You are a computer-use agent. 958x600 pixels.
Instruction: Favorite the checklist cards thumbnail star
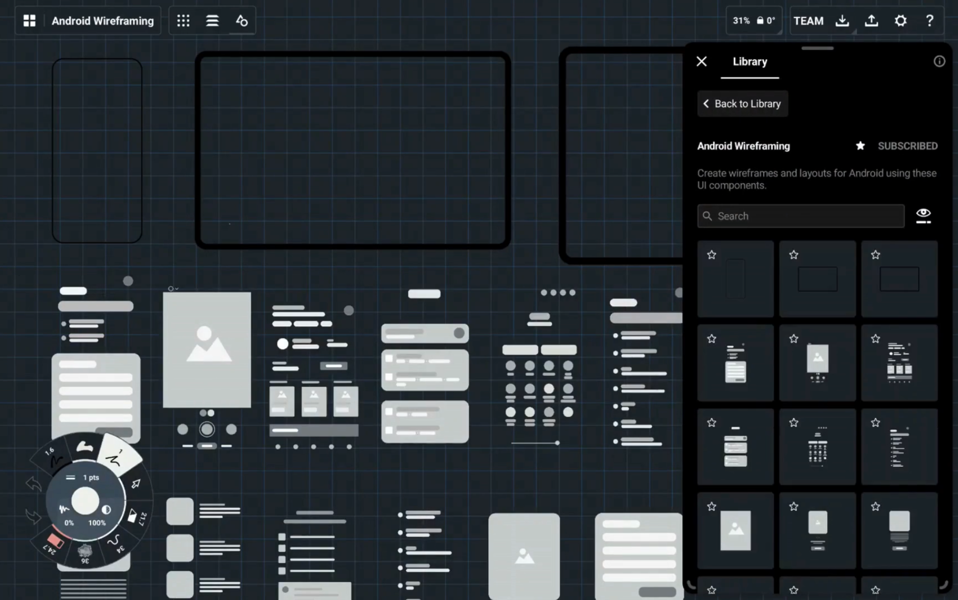(x=711, y=423)
